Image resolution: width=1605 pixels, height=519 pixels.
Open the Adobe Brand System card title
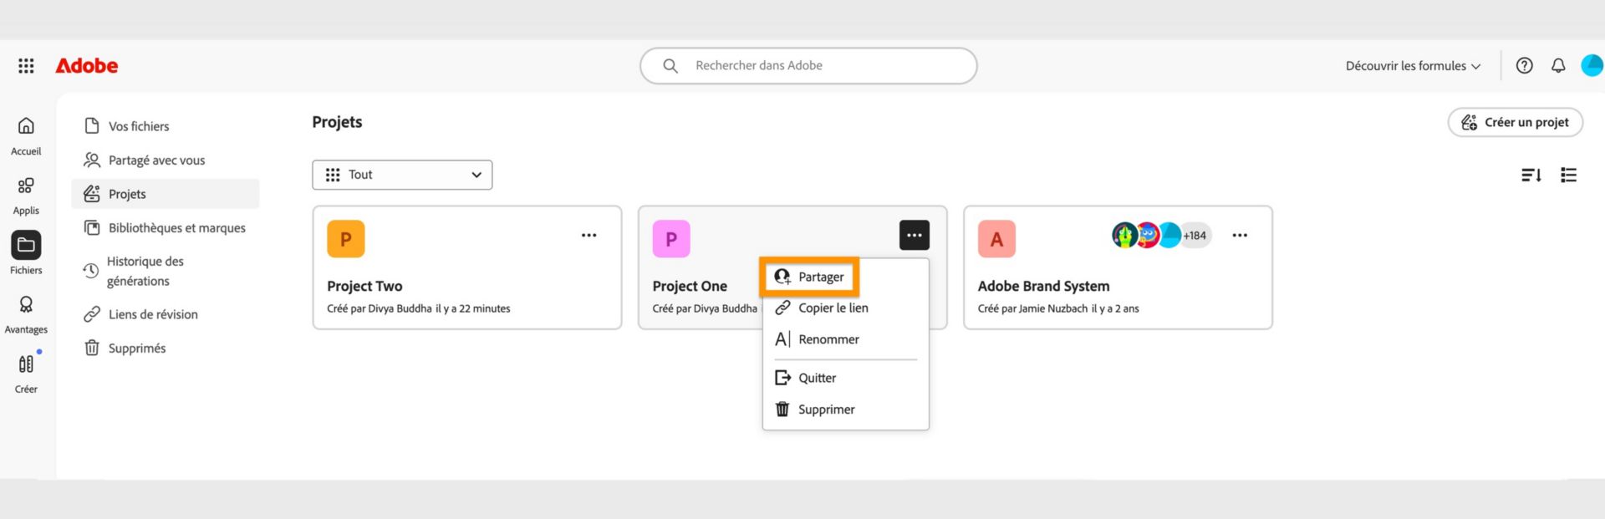pos(1043,286)
